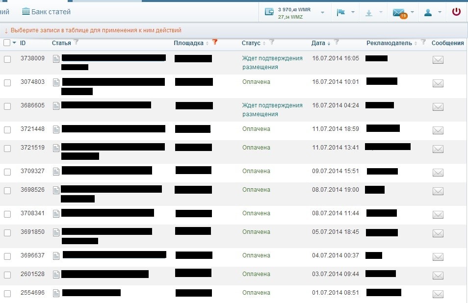Toggle the select-all checkbox in table header
Image resolution: width=468 pixels, height=303 pixels.
pyautogui.click(x=7, y=43)
